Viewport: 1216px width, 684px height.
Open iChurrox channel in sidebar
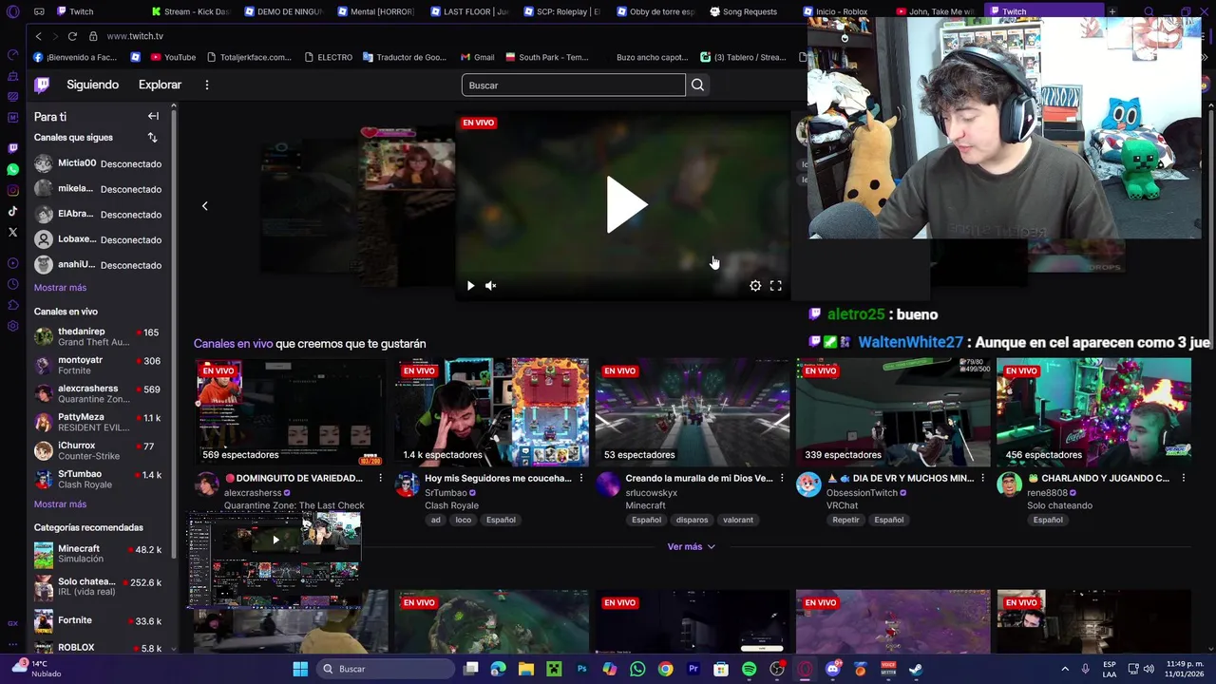click(97, 450)
